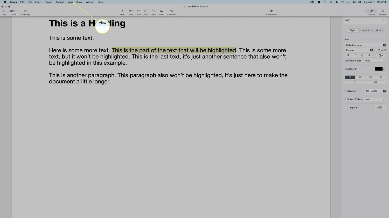The width and height of the screenshot is (389, 218).
Task: Click the Collaborate icon
Action: click(271, 11)
